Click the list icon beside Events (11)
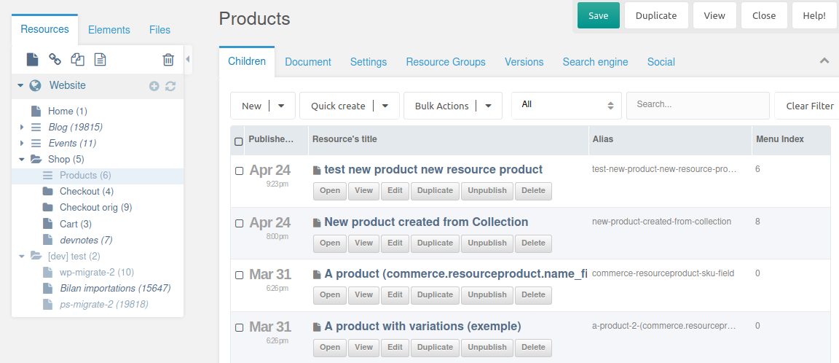Screen dimensions: 839x363 pyautogui.click(x=36, y=144)
